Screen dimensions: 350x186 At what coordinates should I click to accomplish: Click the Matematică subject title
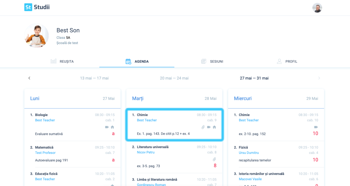44,148
